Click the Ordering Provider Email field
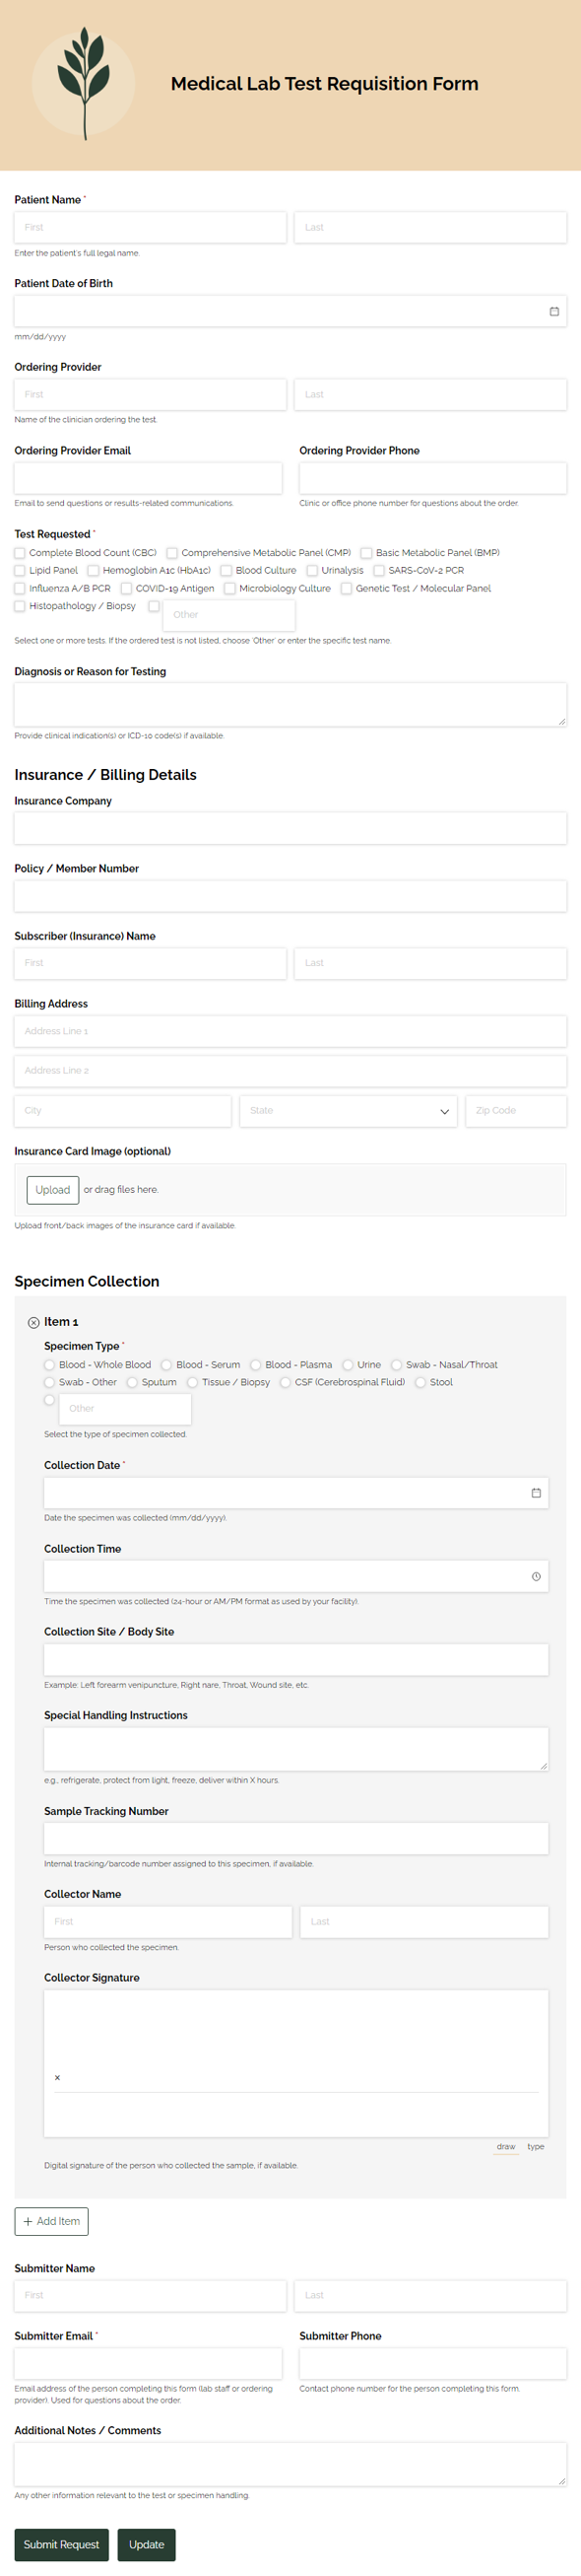 coord(148,478)
